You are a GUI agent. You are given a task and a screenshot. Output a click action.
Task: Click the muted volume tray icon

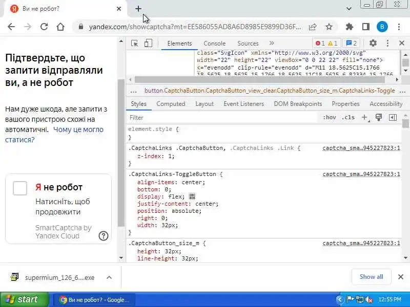pos(370,299)
